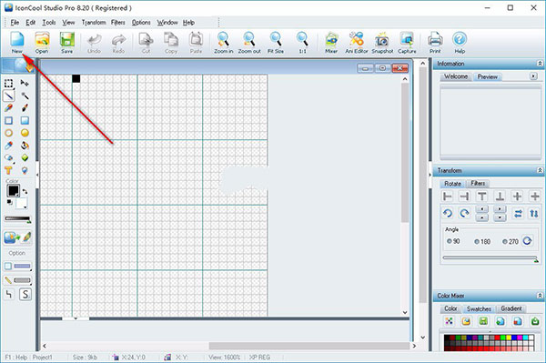Switch to the Welcome tab
This screenshot has width=546, height=363.
(x=456, y=76)
